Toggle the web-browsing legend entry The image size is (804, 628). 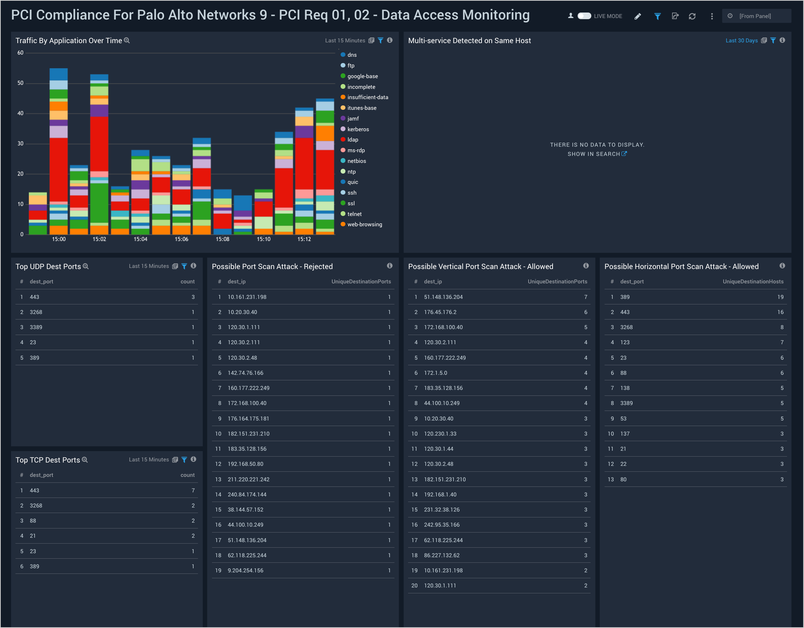(x=365, y=224)
